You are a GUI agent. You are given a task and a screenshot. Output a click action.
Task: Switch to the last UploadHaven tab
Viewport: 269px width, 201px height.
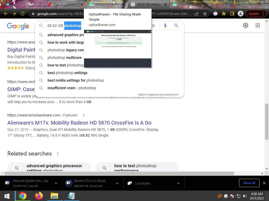(189, 4)
